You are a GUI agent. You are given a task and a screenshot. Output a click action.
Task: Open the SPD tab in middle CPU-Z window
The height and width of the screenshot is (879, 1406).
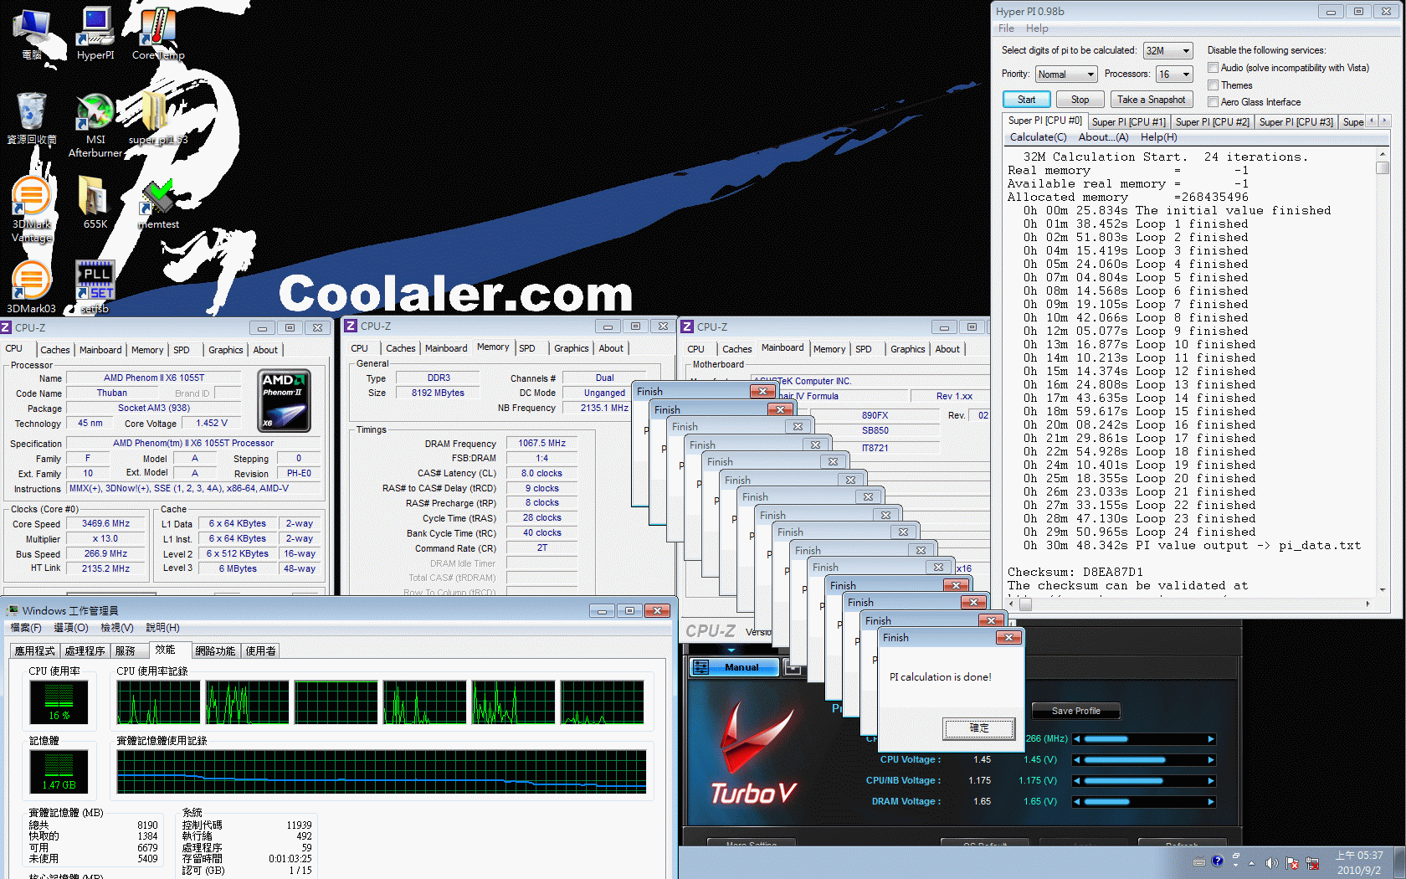pyautogui.click(x=527, y=348)
